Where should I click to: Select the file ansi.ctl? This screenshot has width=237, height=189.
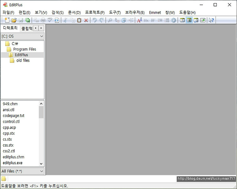(x=9, y=110)
